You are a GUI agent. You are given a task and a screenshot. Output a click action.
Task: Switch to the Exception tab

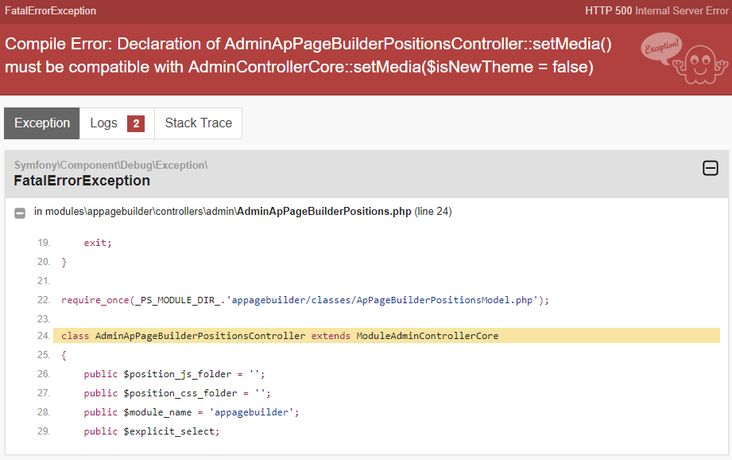point(42,123)
